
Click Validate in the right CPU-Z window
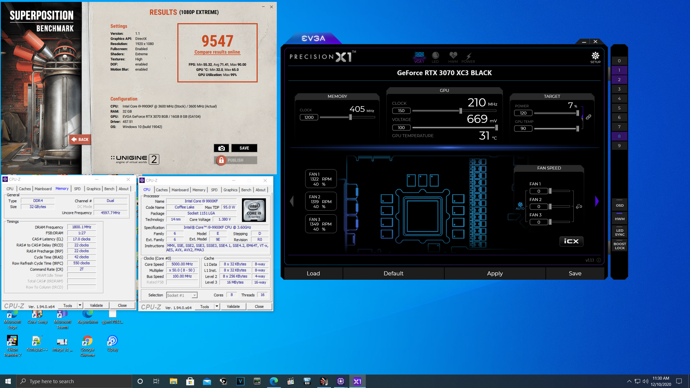[233, 306]
